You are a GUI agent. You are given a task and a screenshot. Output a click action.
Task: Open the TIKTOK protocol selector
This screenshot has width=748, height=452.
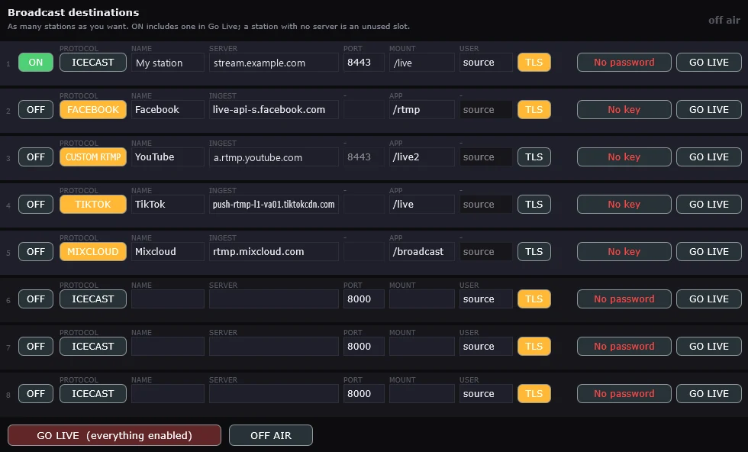(x=93, y=205)
